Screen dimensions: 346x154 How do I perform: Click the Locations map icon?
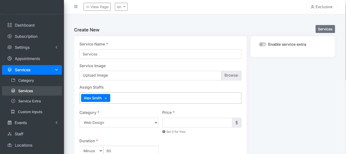coord(10,145)
